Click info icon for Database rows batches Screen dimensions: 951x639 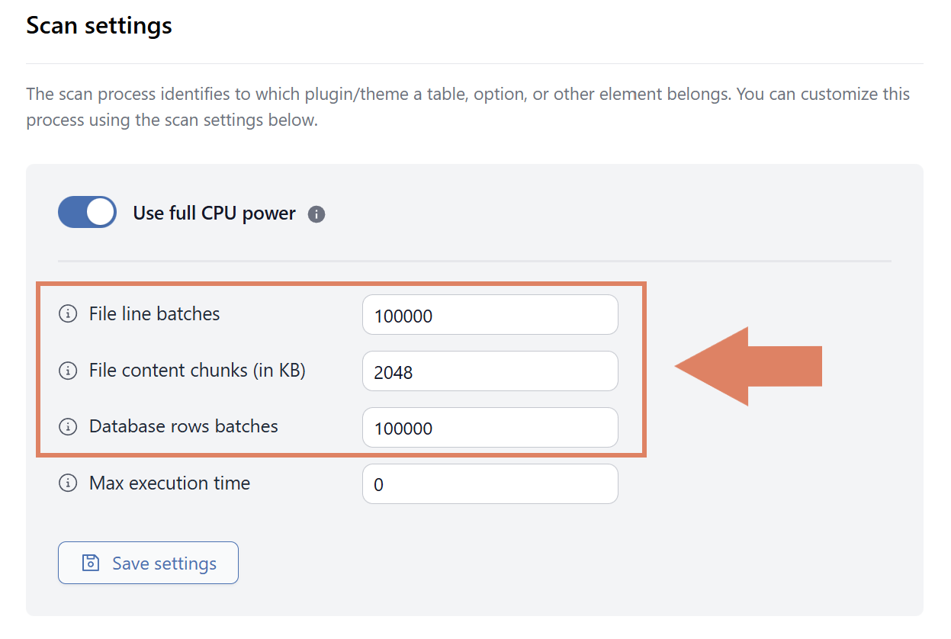click(68, 426)
